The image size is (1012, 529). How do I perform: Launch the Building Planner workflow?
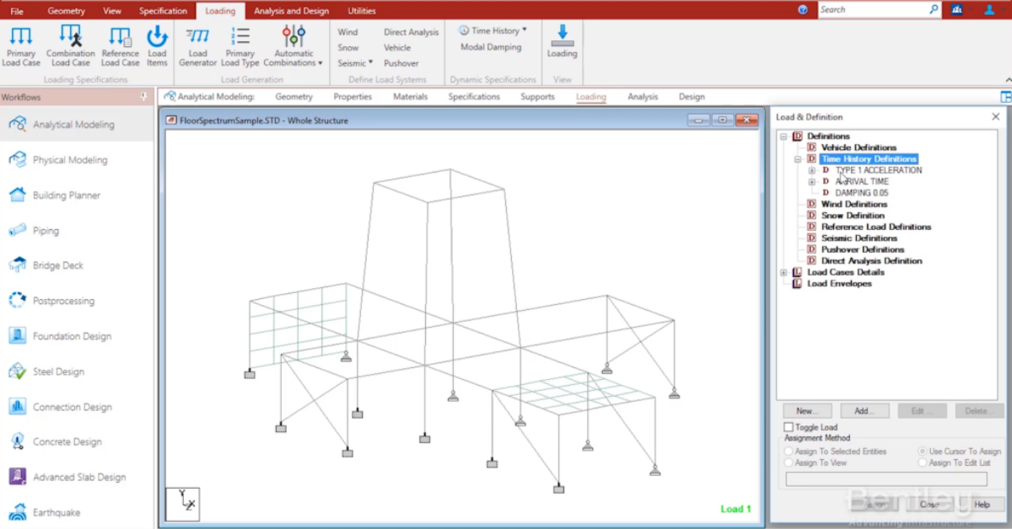66,195
